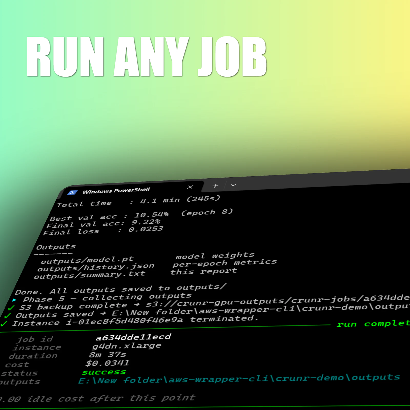Click the 'Final val acc' line
Screen dimensions: 410x410
(103, 223)
